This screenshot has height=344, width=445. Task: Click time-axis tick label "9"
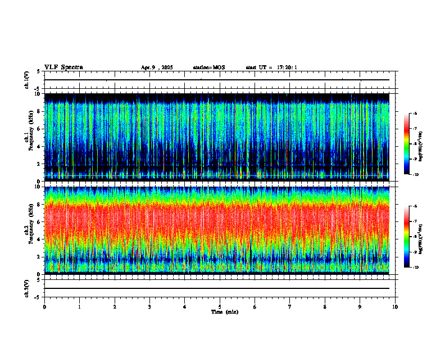tap(360, 307)
